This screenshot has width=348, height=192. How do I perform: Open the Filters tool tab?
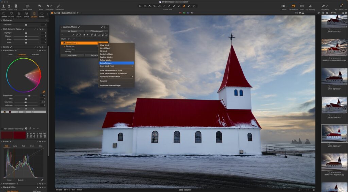pos(11,15)
